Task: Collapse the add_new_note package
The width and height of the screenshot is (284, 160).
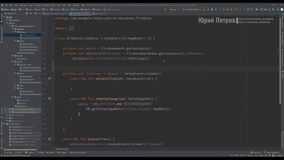Action: coord(15,64)
